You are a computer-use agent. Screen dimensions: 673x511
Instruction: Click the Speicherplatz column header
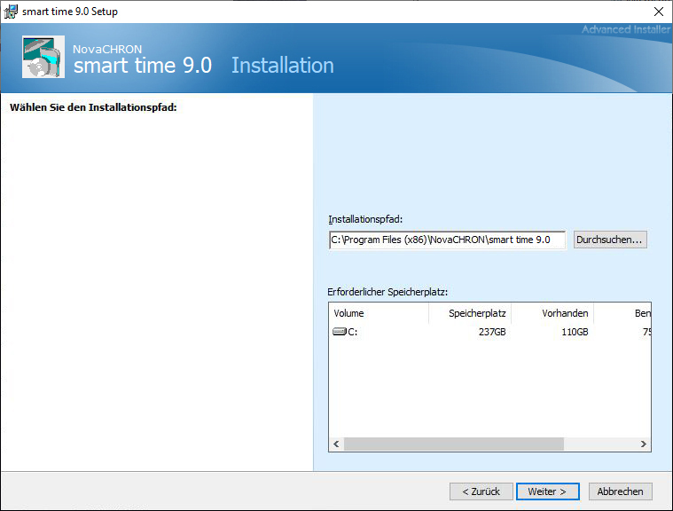pos(470,313)
